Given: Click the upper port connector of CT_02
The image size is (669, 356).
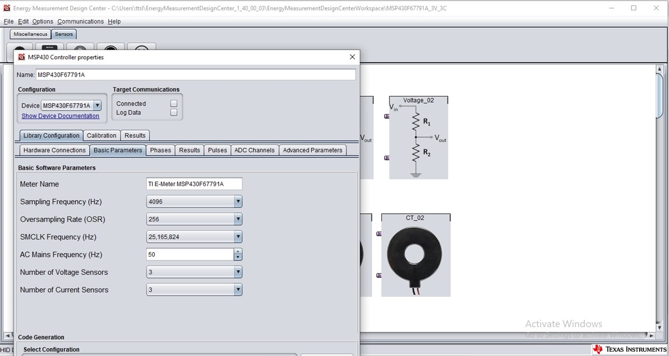Looking at the screenshot, I should [379, 234].
